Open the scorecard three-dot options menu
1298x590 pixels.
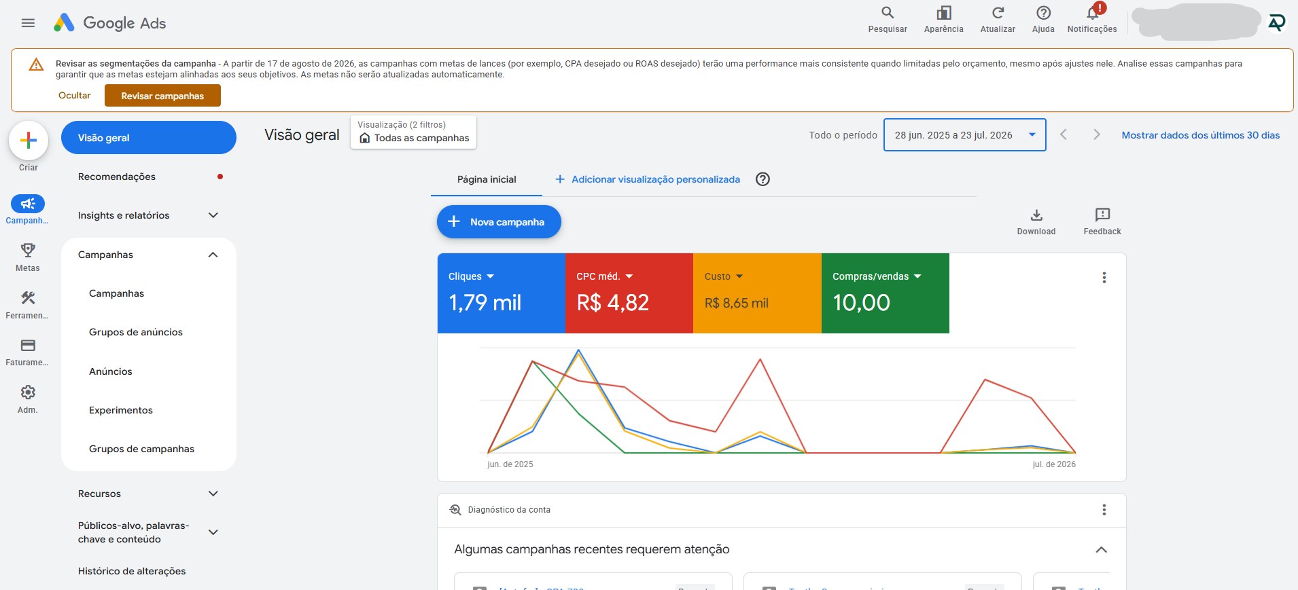pyautogui.click(x=1104, y=278)
